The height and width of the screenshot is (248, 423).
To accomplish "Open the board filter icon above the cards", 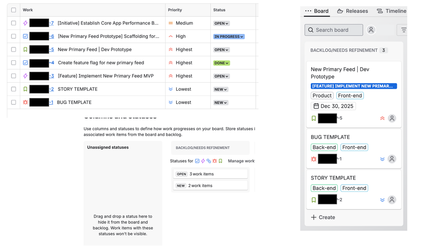I will (403, 30).
